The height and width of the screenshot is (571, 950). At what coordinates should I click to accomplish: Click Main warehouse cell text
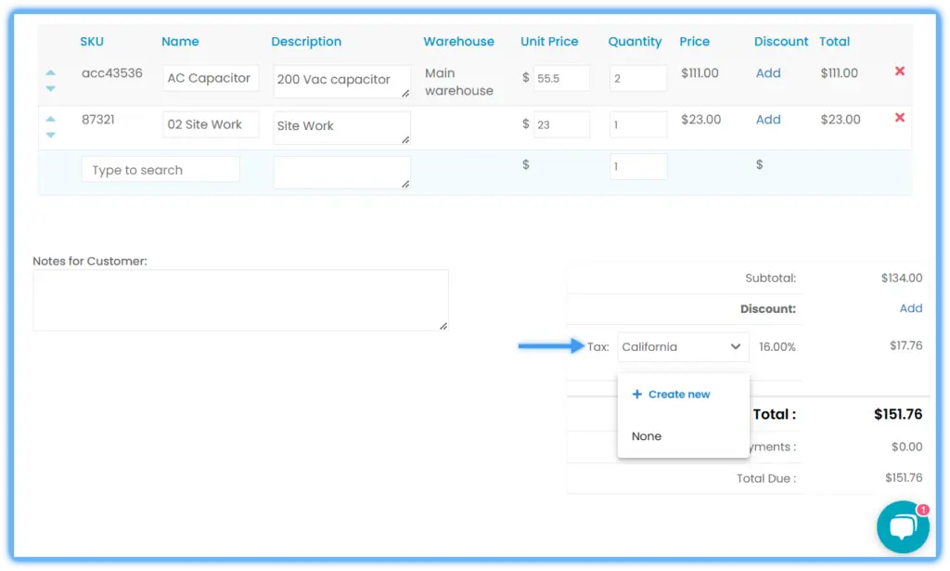coord(458,82)
